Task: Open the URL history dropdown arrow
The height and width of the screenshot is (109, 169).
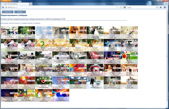Action: coord(119,7)
